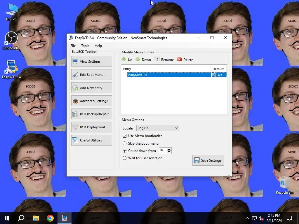Select OBS Studio desktop shortcut
Screen dimensions: 299x224
[11, 41]
